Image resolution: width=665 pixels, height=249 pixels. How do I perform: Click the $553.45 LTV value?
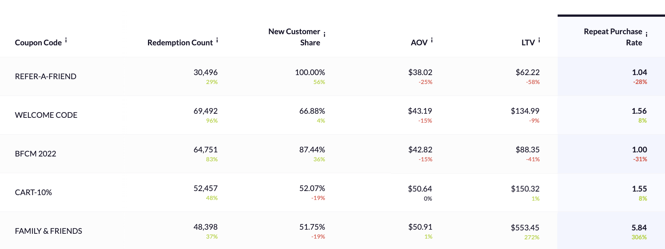tap(525, 227)
